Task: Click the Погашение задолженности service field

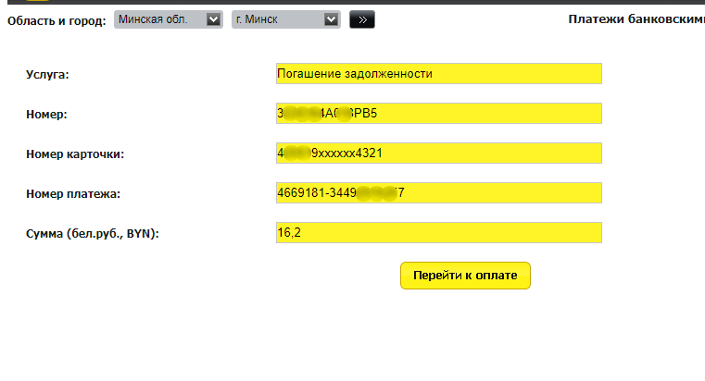Action: [439, 74]
